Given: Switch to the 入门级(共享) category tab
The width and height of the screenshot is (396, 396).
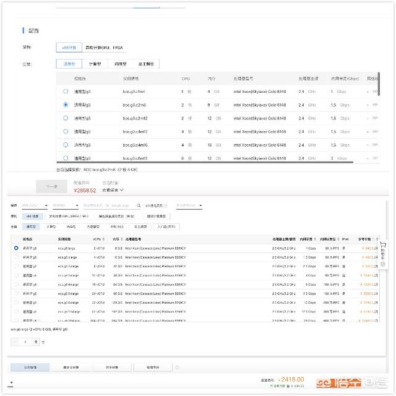Looking at the screenshot, I should point(166,227).
